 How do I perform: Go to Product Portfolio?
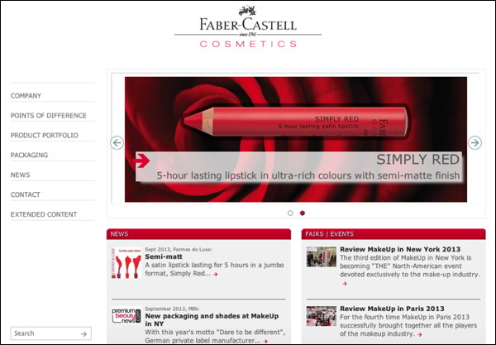[x=45, y=136]
